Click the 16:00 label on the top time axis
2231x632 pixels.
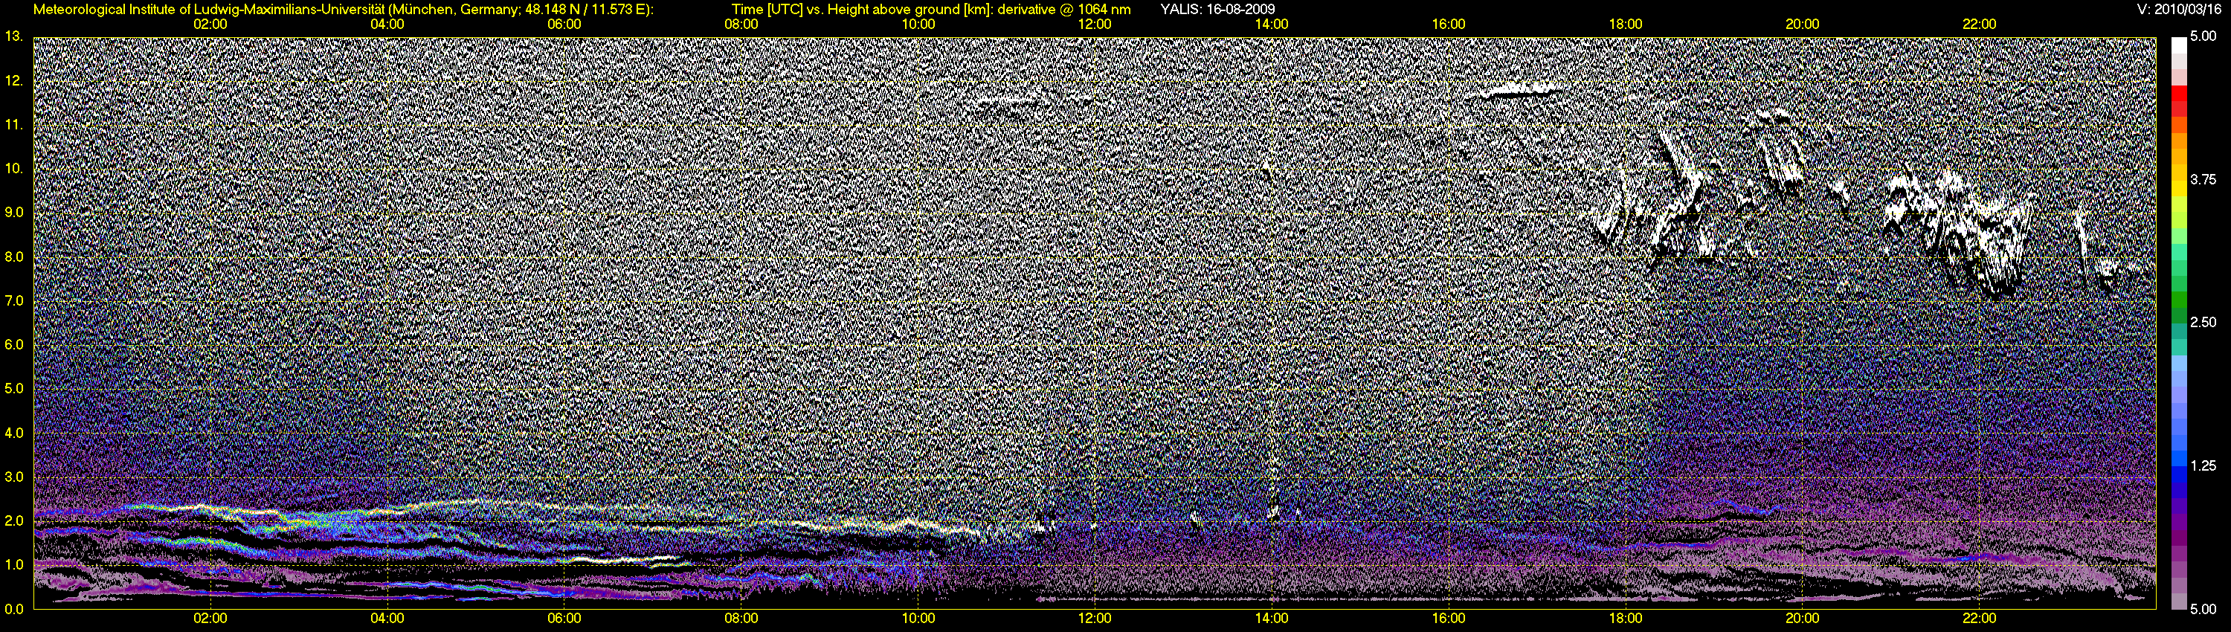pyautogui.click(x=1449, y=25)
